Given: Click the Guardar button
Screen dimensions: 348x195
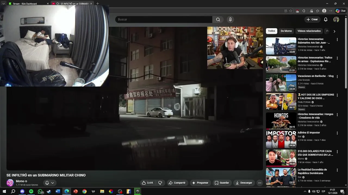Looking at the screenshot, I should [222, 183].
